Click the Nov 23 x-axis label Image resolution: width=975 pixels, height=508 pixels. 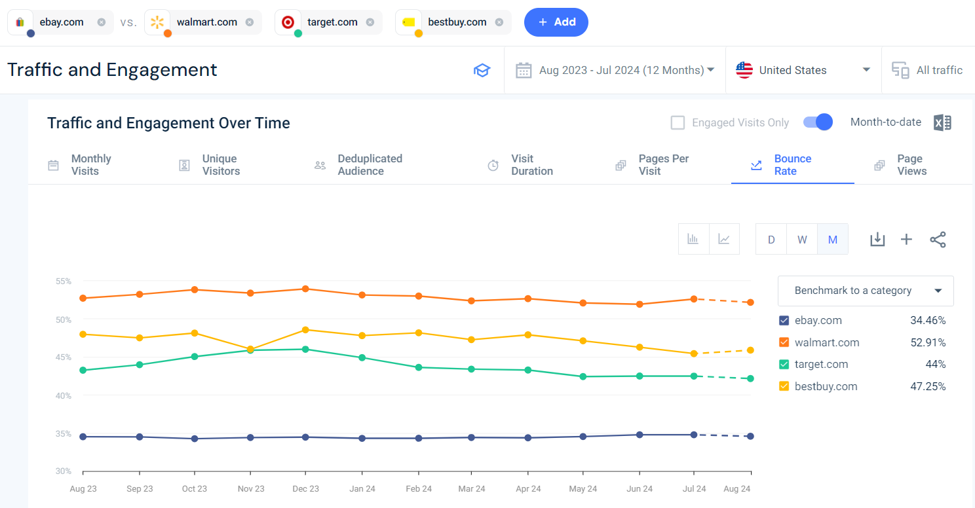pos(250,489)
